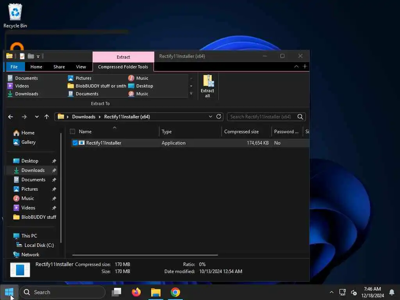Click Downloads in the address breadcrumb
Image resolution: width=400 pixels, height=300 pixels.
[84, 117]
